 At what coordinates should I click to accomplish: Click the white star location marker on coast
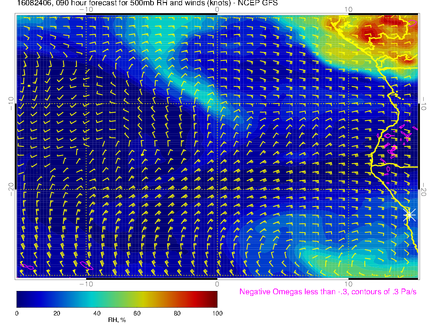pos(409,215)
